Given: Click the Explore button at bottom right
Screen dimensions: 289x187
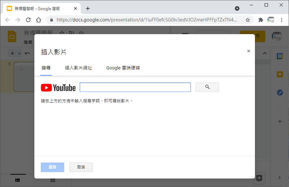Looking at the screenshot, I should coord(259,178).
